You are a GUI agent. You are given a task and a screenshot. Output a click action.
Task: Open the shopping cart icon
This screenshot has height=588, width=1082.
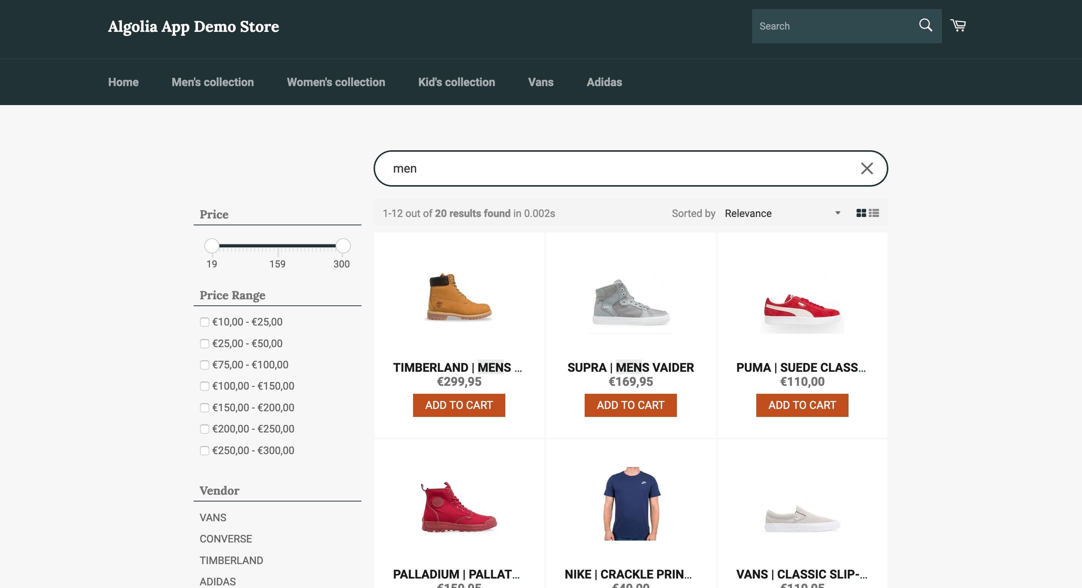click(959, 25)
